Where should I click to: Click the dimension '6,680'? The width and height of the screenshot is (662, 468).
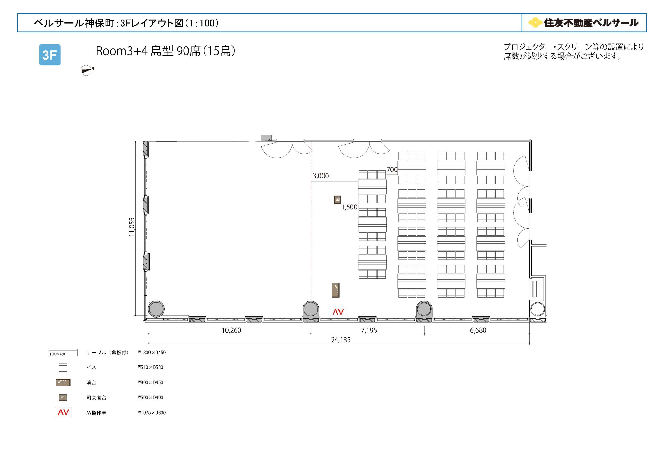point(478,330)
